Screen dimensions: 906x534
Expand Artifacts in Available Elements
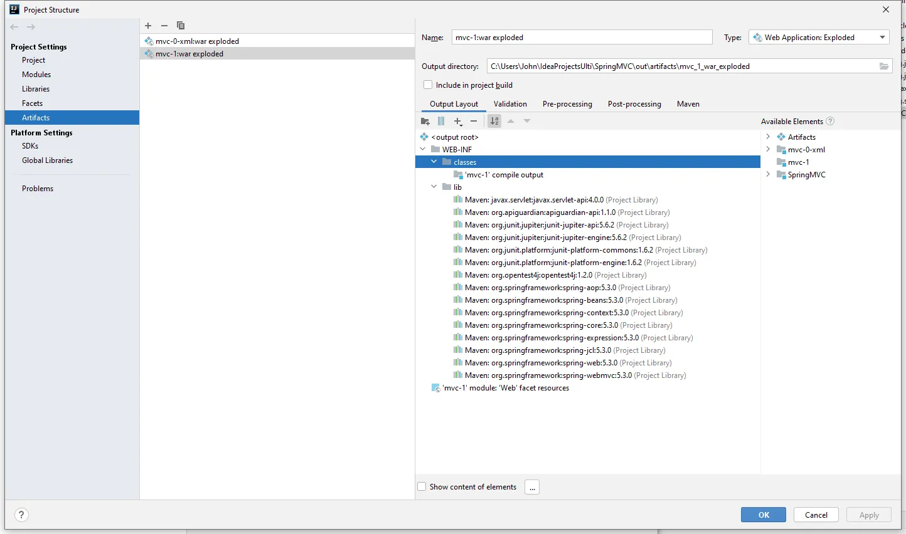pyautogui.click(x=768, y=137)
